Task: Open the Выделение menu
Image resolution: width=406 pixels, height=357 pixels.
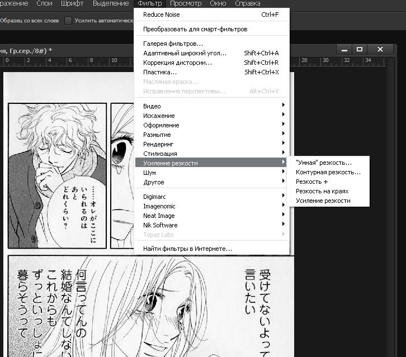Action: click(111, 3)
